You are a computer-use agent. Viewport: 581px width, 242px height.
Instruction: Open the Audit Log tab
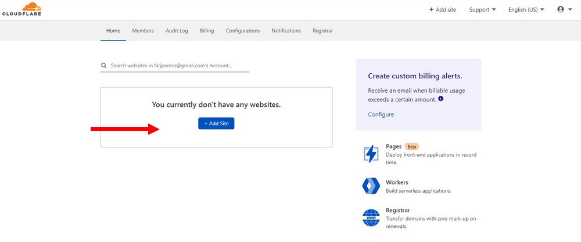[177, 31]
